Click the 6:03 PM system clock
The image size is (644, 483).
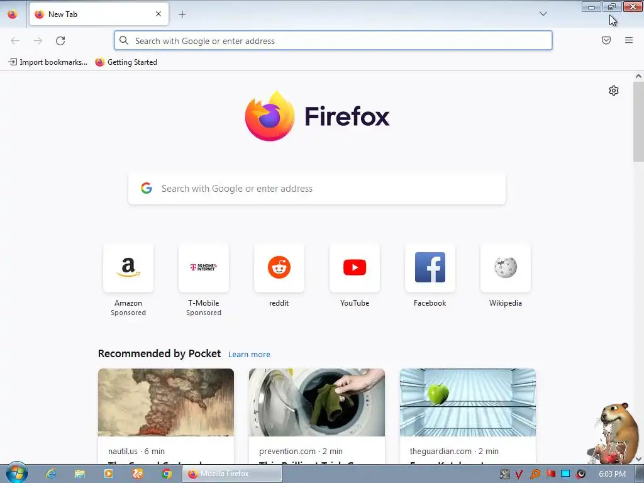[x=612, y=474]
